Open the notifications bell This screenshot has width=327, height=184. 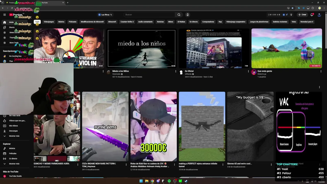pyautogui.click(x=312, y=15)
